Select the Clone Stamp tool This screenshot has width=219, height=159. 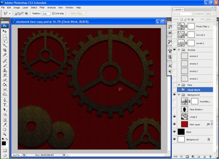(5, 70)
